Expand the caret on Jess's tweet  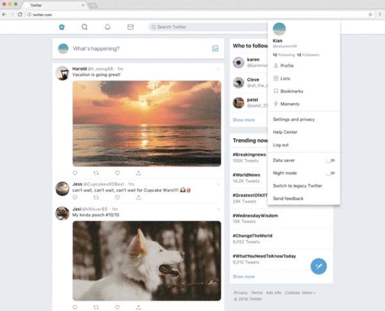(x=219, y=184)
